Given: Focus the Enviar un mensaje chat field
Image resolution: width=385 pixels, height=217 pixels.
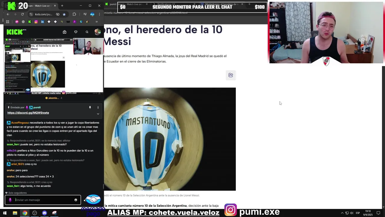Looking at the screenshot, I should tap(43, 200).
